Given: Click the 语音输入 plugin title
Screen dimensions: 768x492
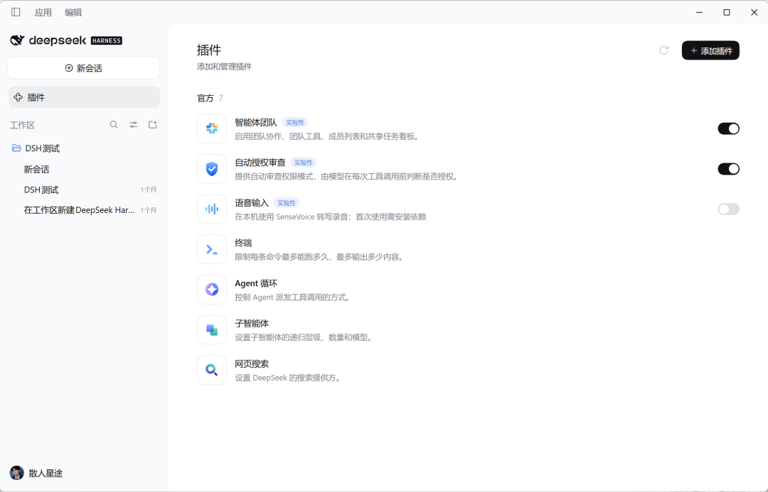Looking at the screenshot, I should [x=252, y=203].
